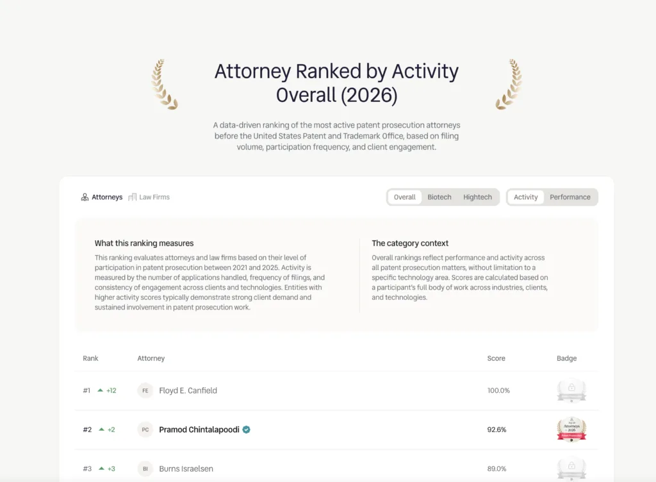Click the BI avatar for Burns Israelsen
The width and height of the screenshot is (656, 482).
pyautogui.click(x=145, y=469)
